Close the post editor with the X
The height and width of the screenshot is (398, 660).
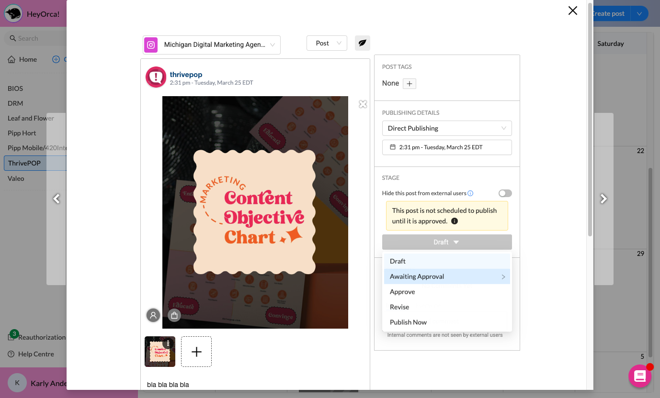(572, 11)
